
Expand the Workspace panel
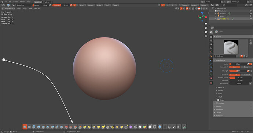[x=219, y=116]
